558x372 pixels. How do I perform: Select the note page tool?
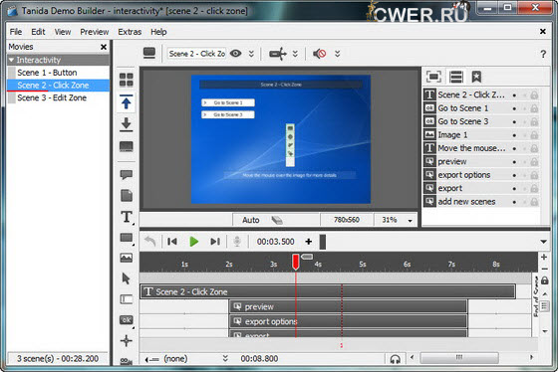coord(127,195)
